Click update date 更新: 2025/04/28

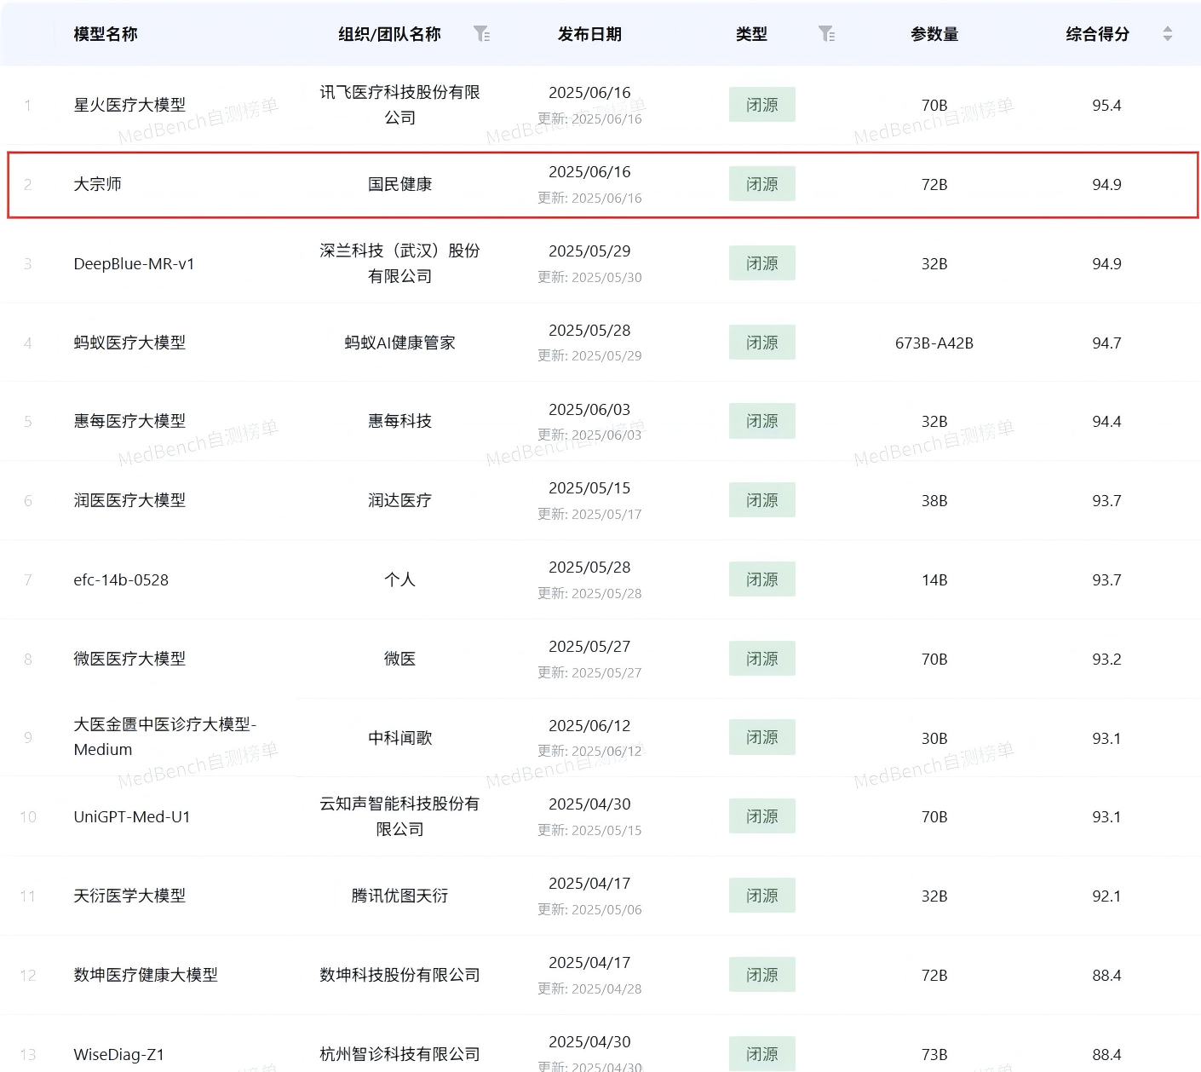[589, 988]
